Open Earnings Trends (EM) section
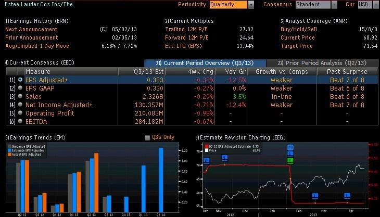This screenshot has height=217, width=380. coord(35,137)
